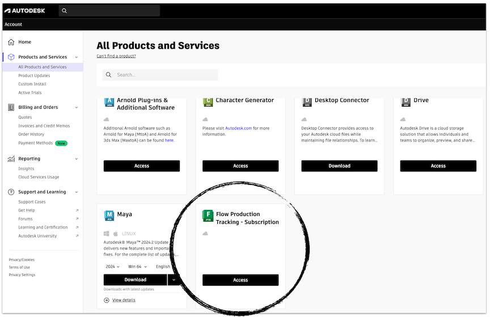Click the magnifier icon in product search field
Viewport: 490px width, 317px height.
(x=108, y=75)
